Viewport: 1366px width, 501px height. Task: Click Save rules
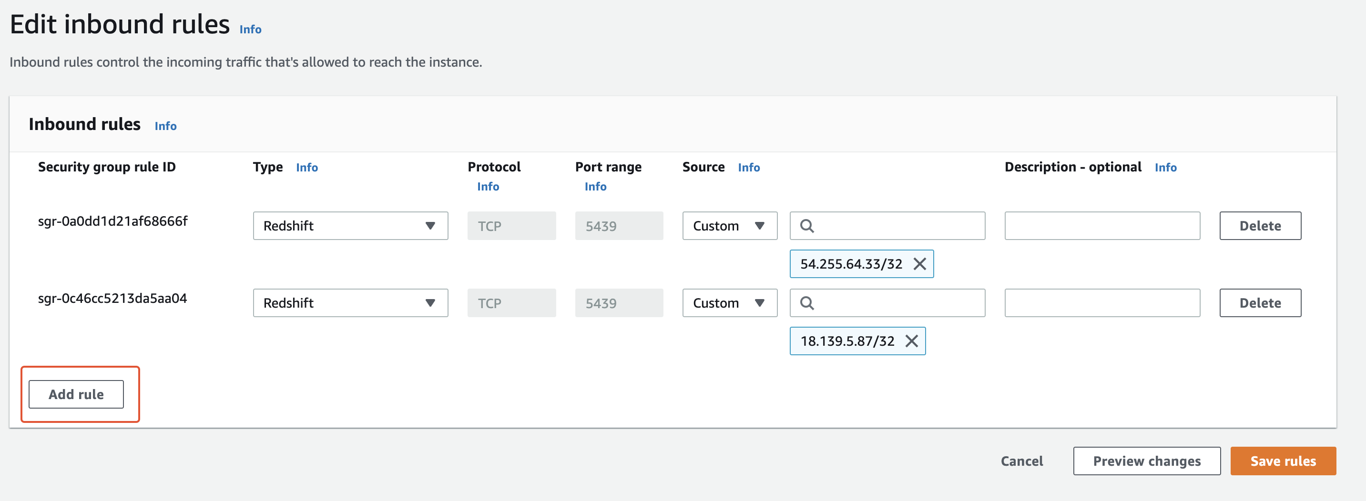tap(1282, 461)
